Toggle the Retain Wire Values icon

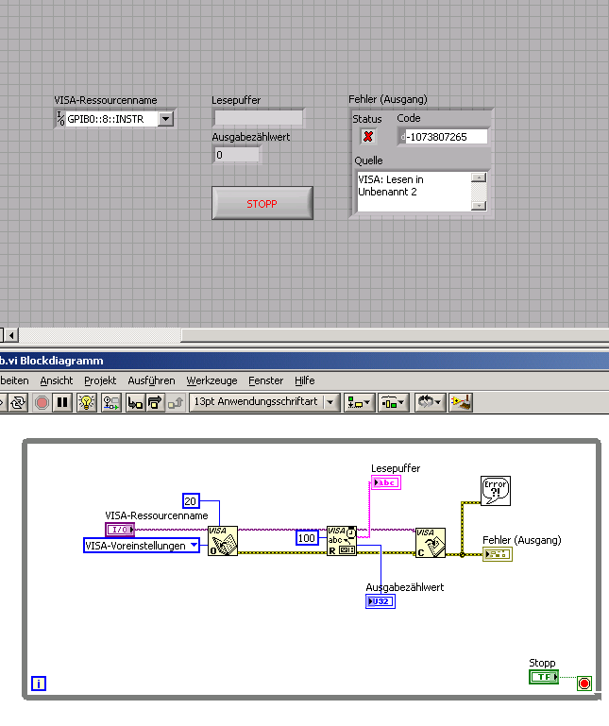tap(111, 402)
